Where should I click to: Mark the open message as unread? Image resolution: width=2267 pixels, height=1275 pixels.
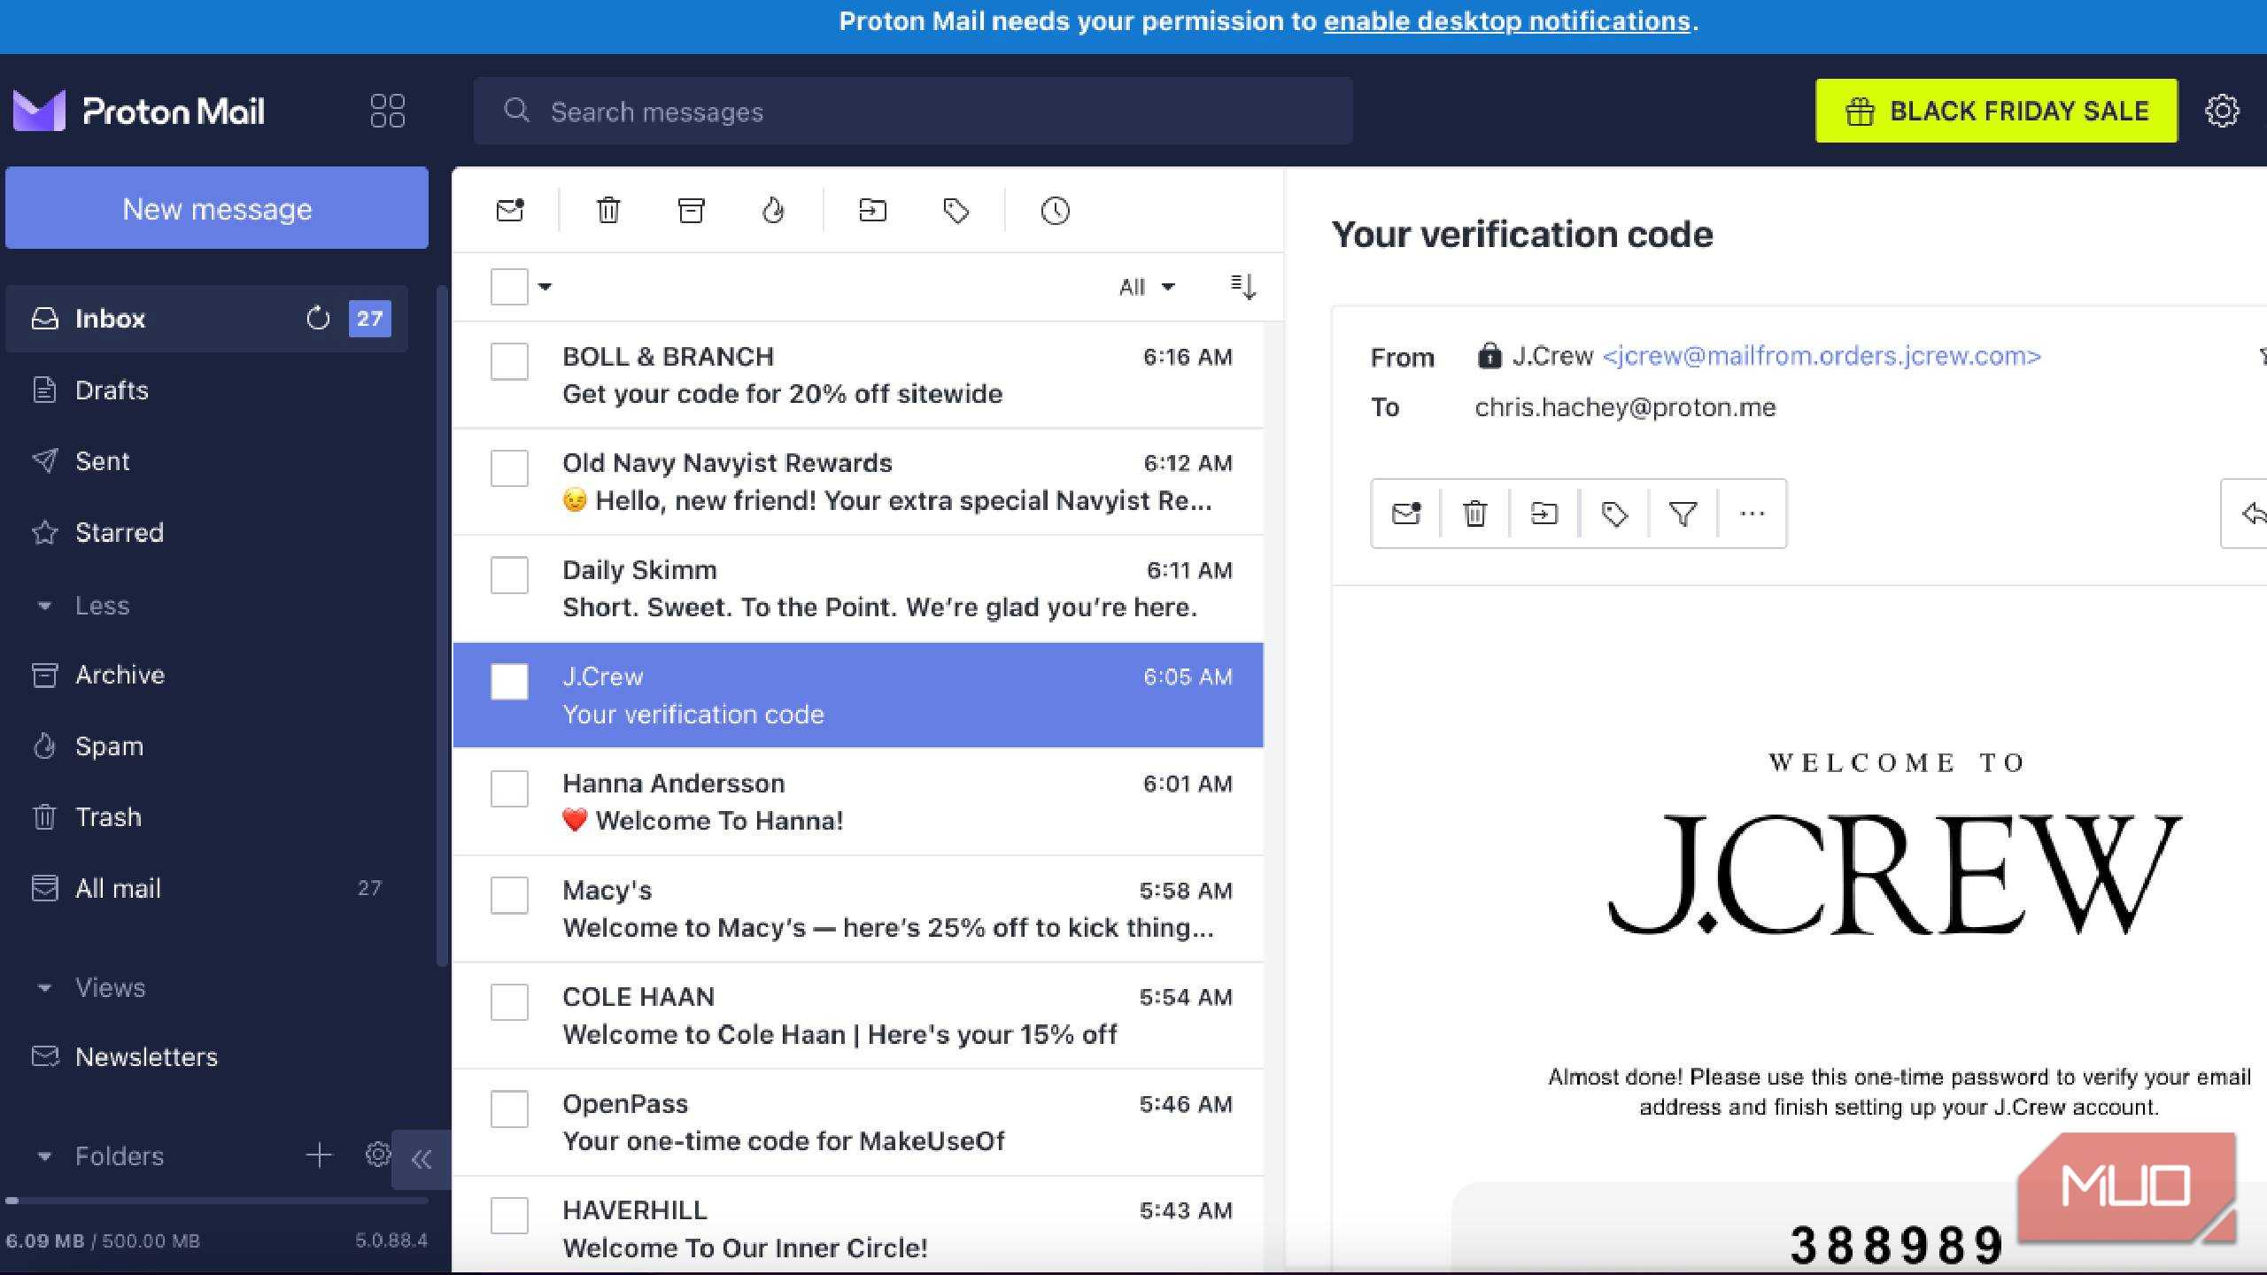click(x=1406, y=514)
